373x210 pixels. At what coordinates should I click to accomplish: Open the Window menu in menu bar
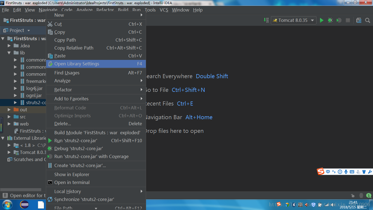(180, 10)
